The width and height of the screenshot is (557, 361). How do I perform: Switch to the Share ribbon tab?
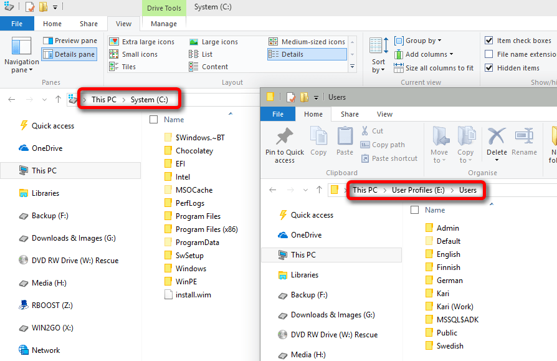(x=88, y=23)
